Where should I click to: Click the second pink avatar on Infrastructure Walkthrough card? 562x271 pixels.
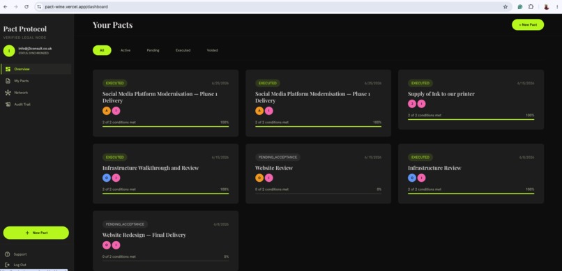pos(116,178)
